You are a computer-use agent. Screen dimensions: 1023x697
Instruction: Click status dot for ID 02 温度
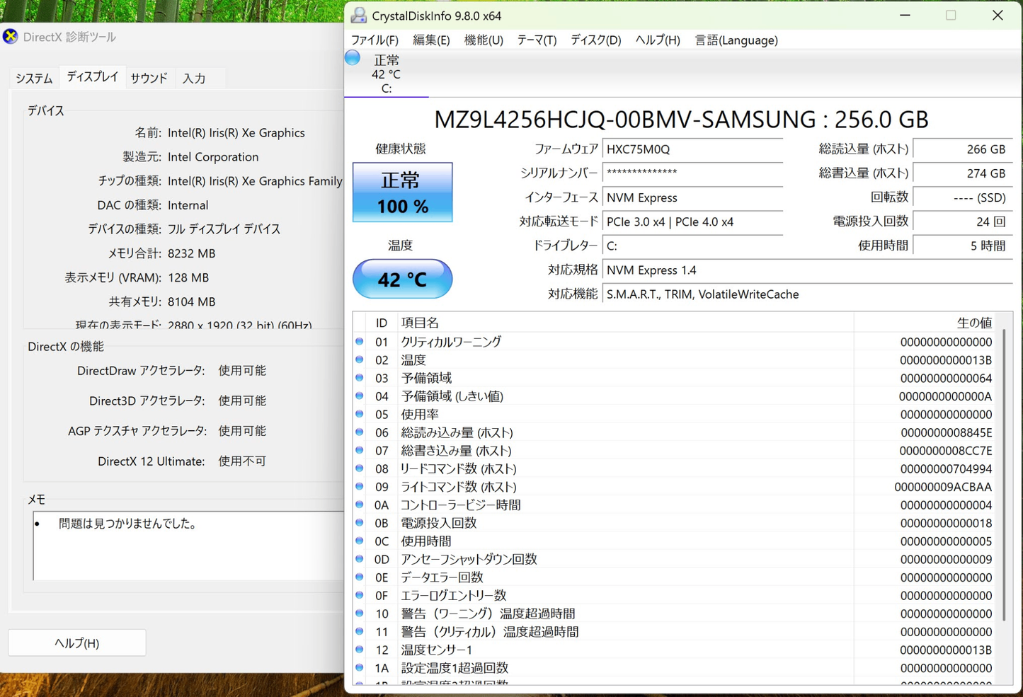point(360,359)
